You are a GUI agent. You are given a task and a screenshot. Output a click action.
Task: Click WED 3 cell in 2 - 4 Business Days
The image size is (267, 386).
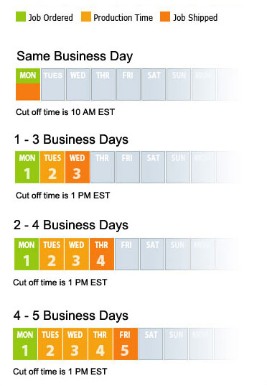[x=77, y=254]
